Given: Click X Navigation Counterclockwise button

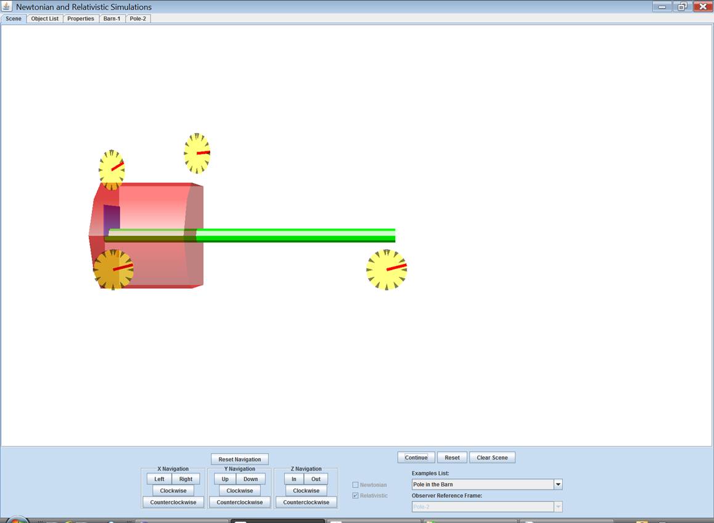Looking at the screenshot, I should (173, 502).
